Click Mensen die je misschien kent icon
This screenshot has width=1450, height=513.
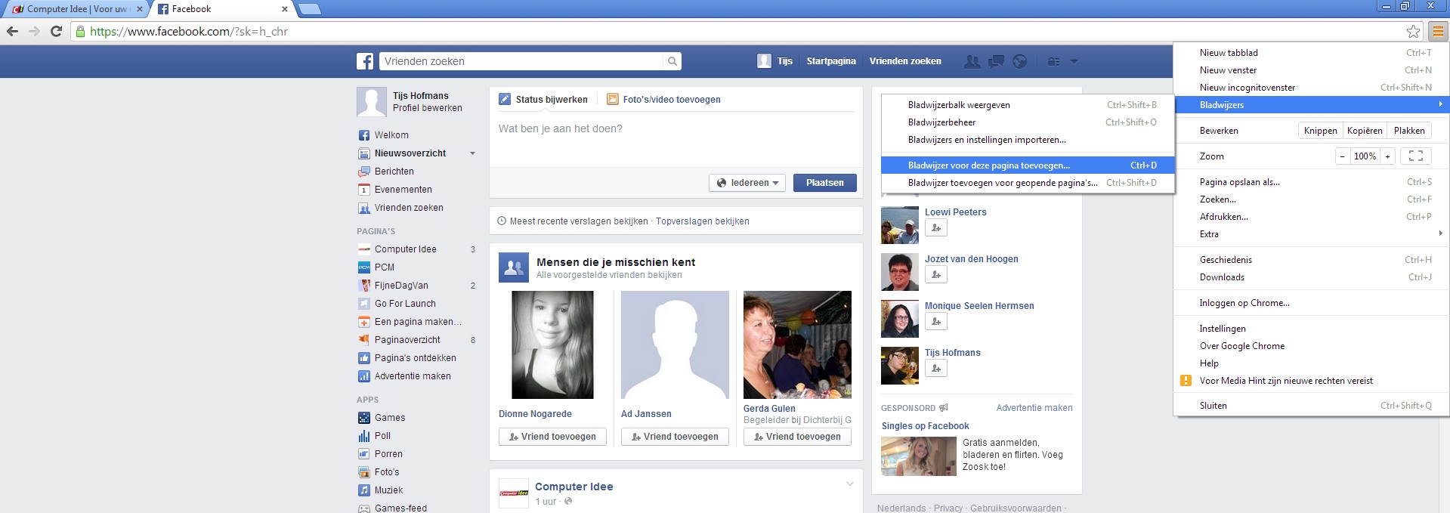pyautogui.click(x=514, y=267)
